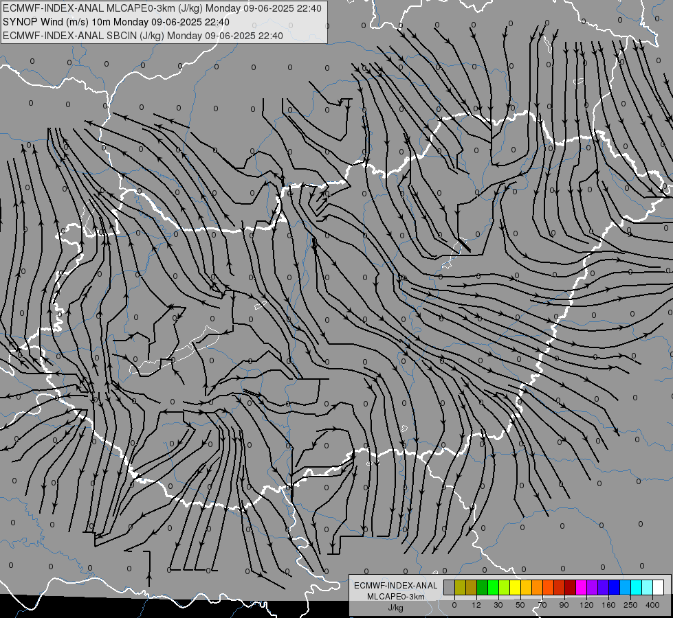The height and width of the screenshot is (618, 673).
Task: Click the legend scale value 160
Action: click(x=608, y=605)
